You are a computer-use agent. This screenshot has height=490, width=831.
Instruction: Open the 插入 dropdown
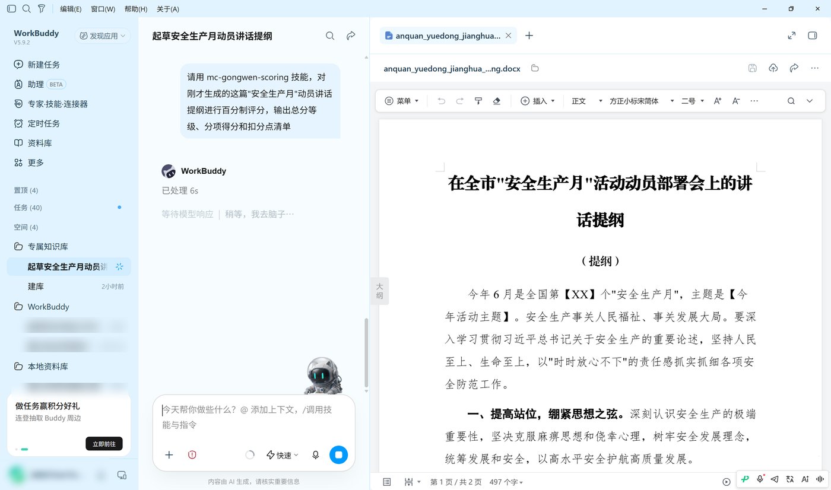click(538, 101)
